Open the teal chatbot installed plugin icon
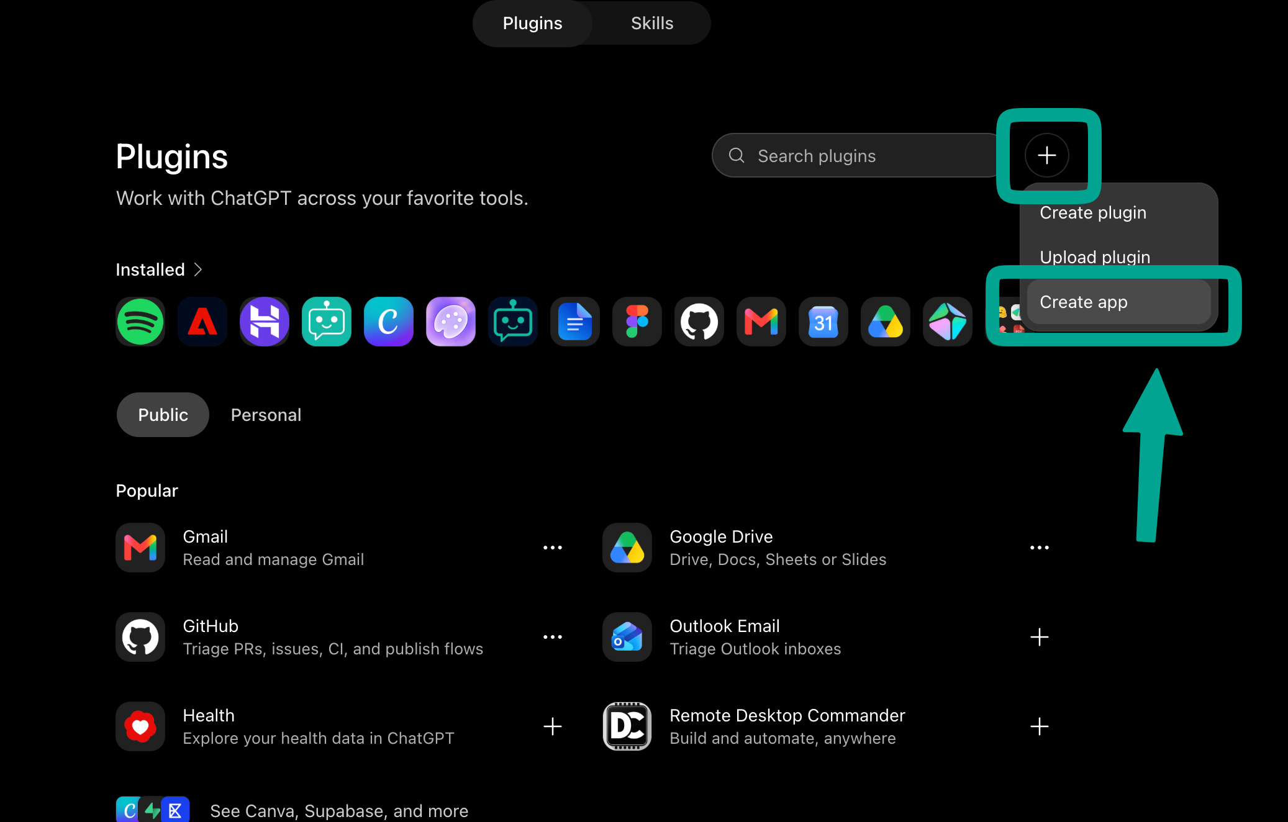1288x822 pixels. pyautogui.click(x=327, y=322)
